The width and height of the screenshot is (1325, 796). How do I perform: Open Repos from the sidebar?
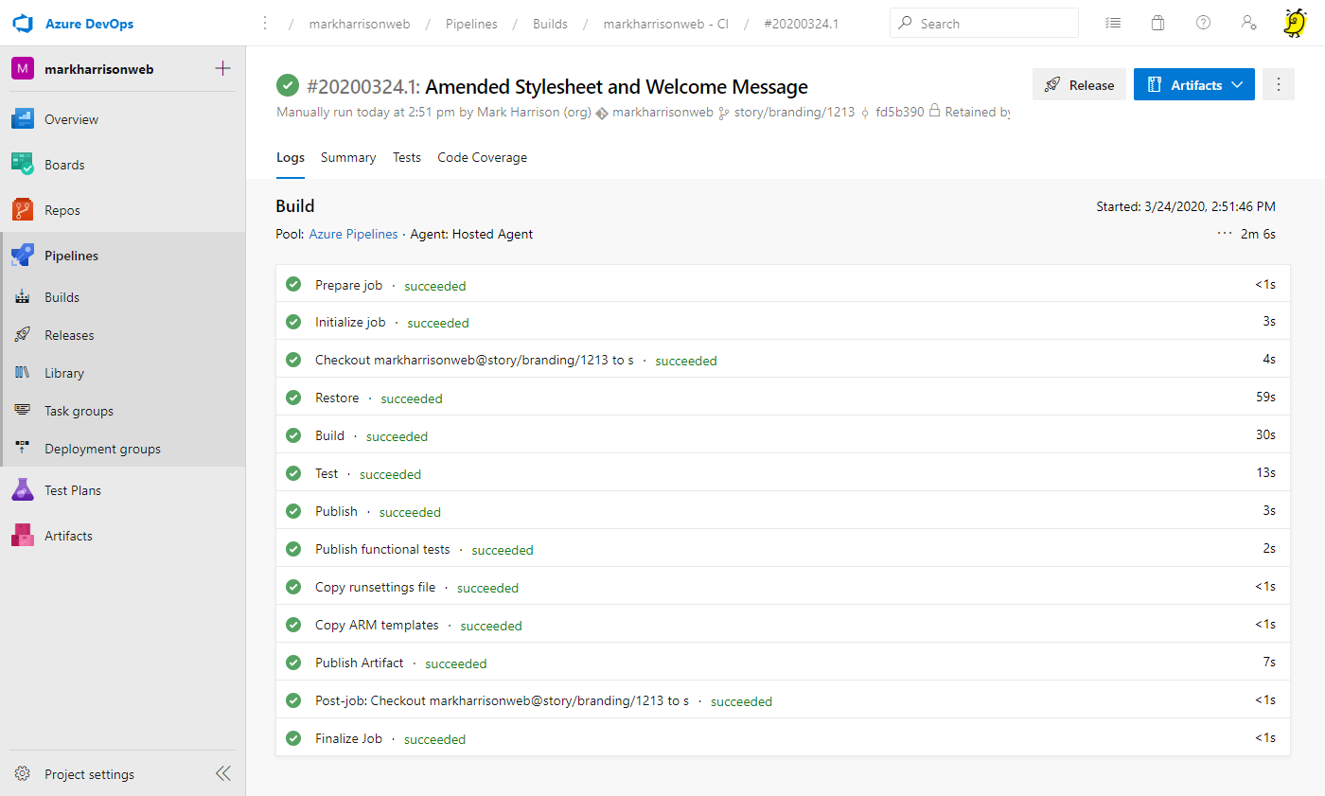(62, 210)
